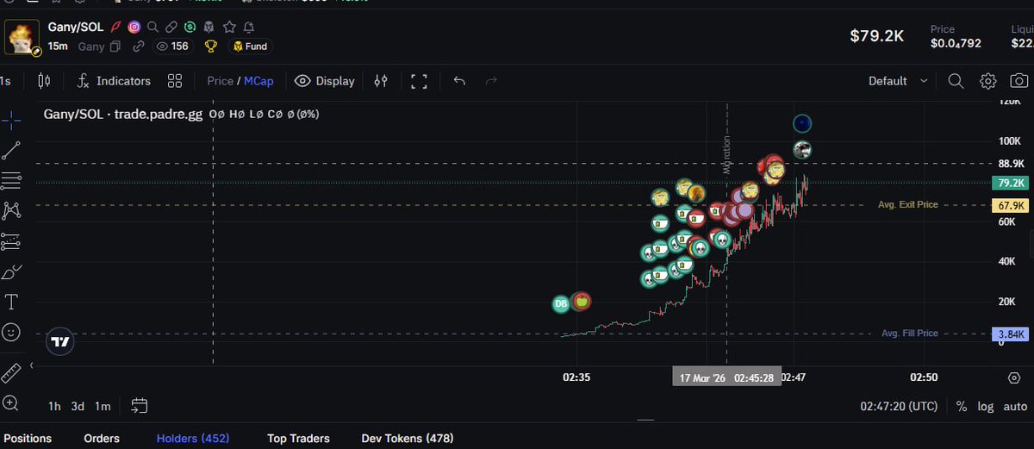The image size is (1034, 449).
Task: Open the symbol search magnifier
Action: (956, 81)
